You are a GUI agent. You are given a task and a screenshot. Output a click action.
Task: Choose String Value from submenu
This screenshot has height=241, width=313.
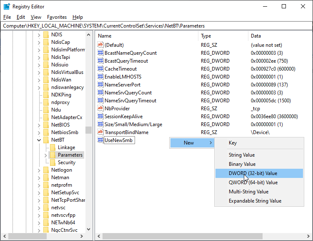coord(259,155)
